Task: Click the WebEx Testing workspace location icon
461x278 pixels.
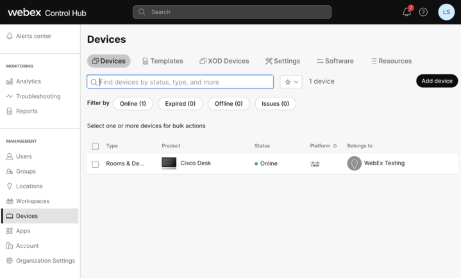Action: click(355, 163)
